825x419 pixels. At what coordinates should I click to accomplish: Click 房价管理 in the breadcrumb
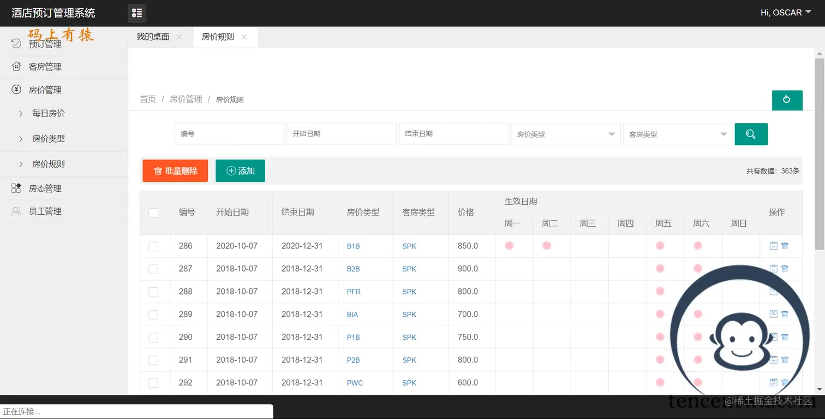coord(186,99)
